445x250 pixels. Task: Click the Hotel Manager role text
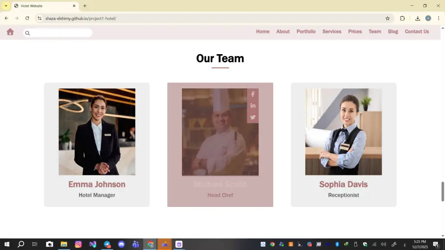coord(97,195)
